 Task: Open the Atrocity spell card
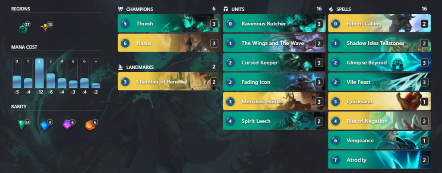379,160
